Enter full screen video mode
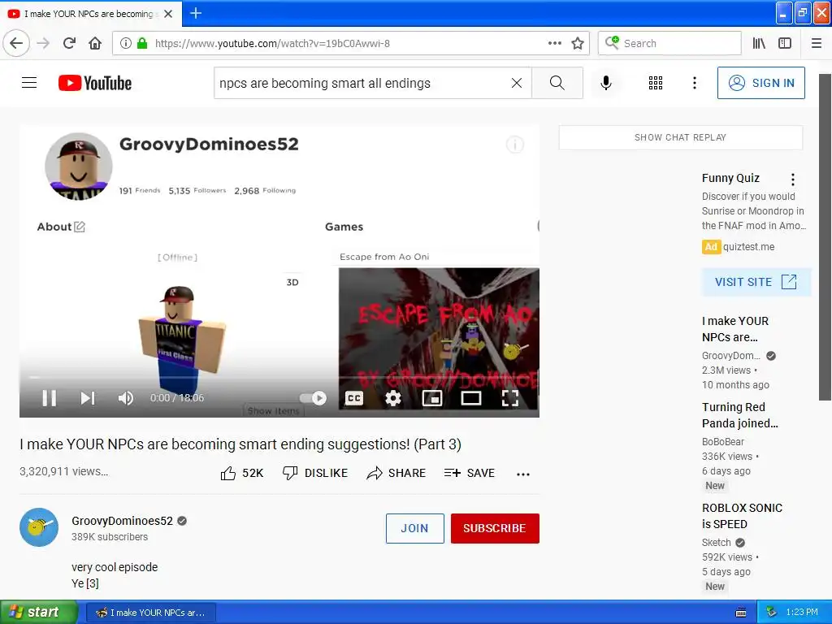The height and width of the screenshot is (624, 832). (510, 398)
